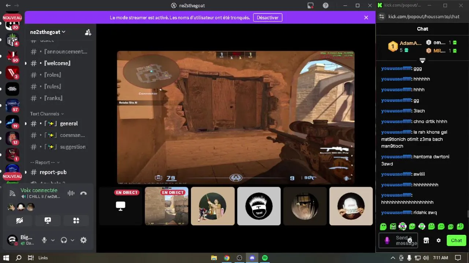Open headphone output options arrow
The image size is (469, 263).
pos(72,240)
